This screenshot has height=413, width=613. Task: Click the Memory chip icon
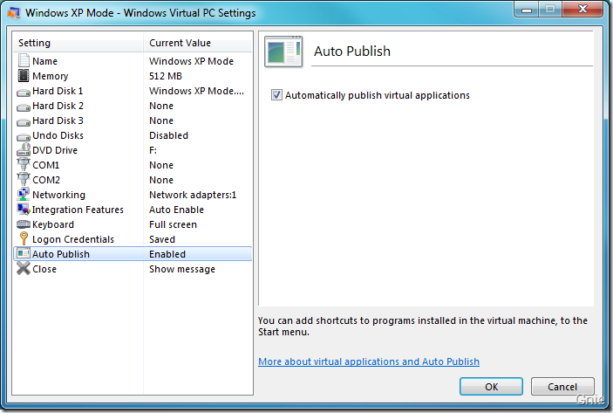tap(24, 76)
